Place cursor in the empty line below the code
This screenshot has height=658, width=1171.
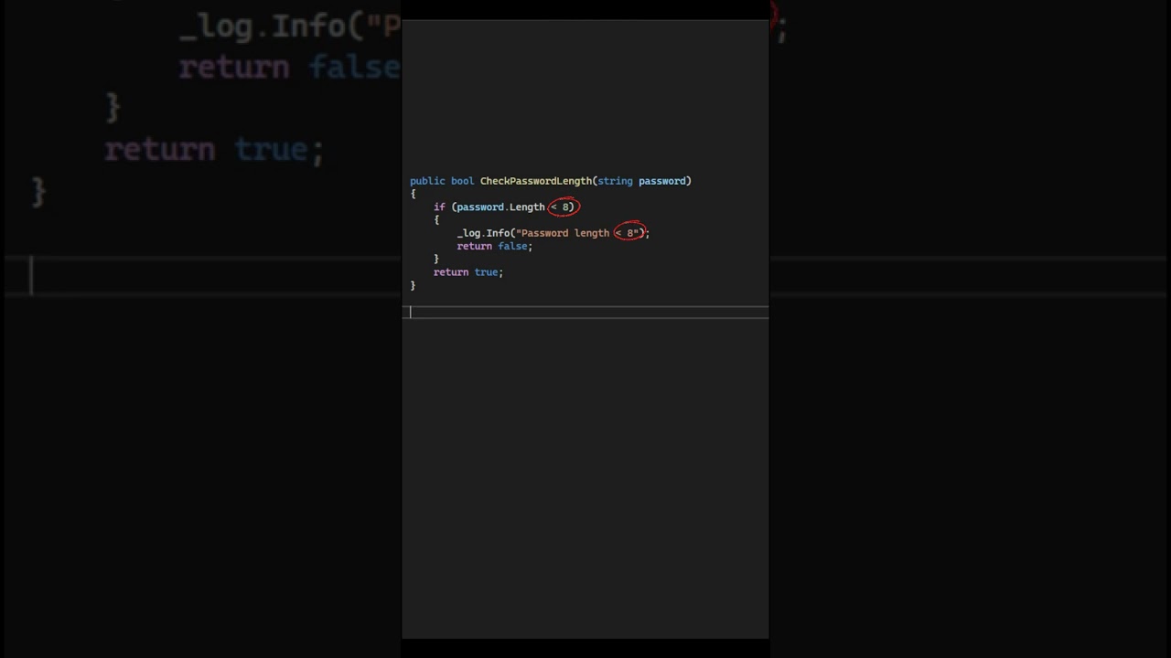(585, 312)
